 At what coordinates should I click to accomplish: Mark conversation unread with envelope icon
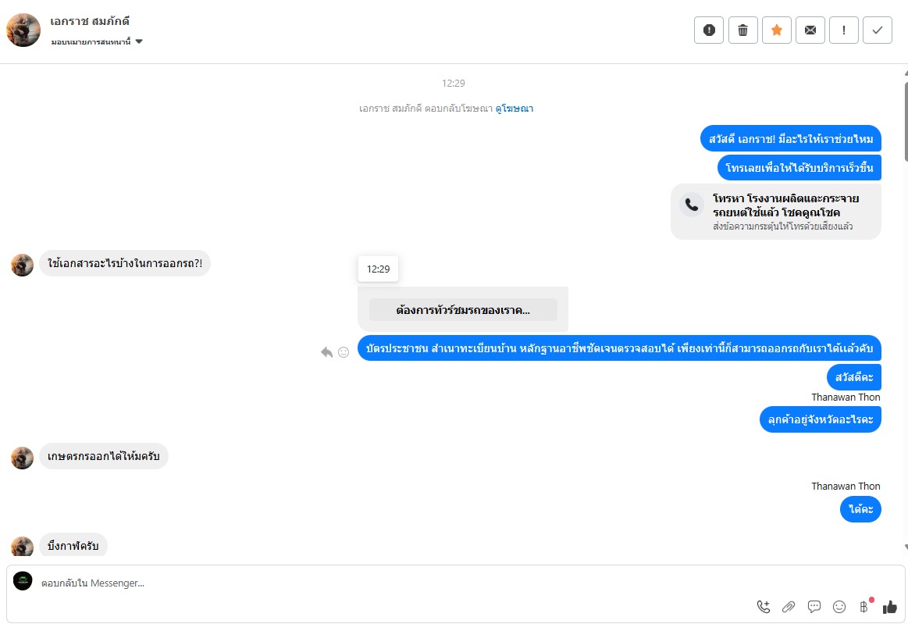(x=810, y=30)
